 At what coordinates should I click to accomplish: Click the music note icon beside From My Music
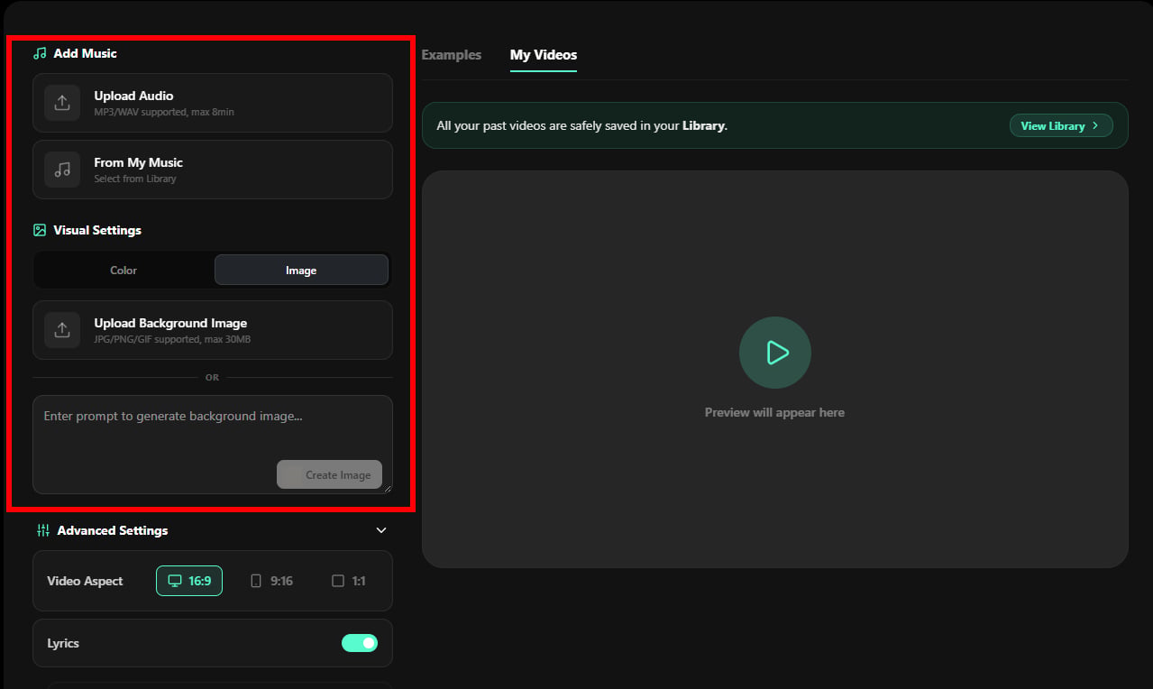[x=62, y=170]
